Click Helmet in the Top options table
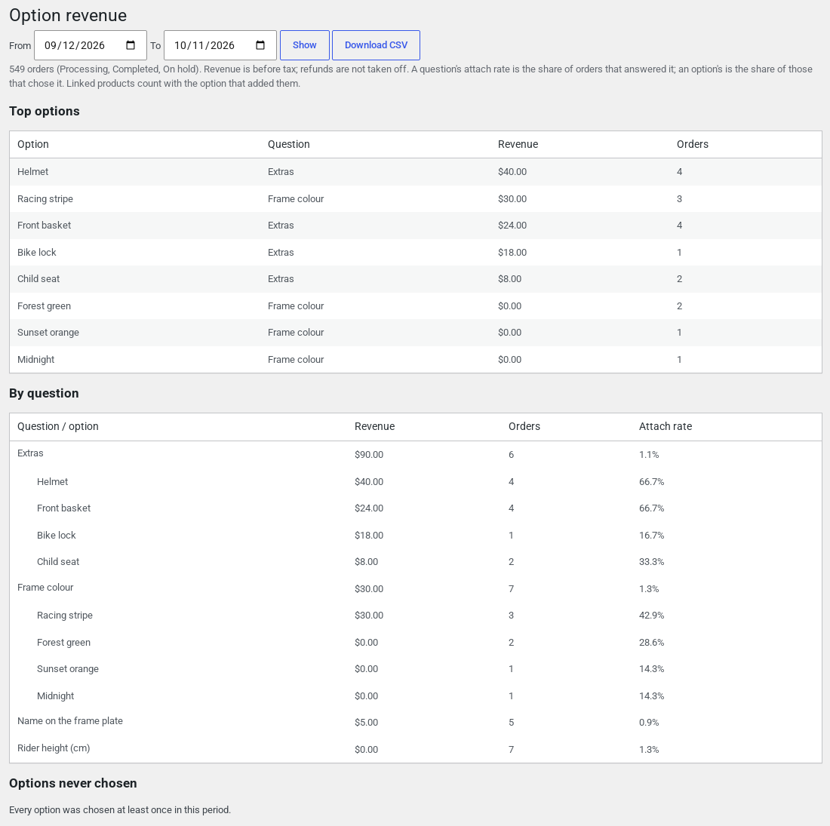Viewport: 830px width, 826px height. [32, 172]
